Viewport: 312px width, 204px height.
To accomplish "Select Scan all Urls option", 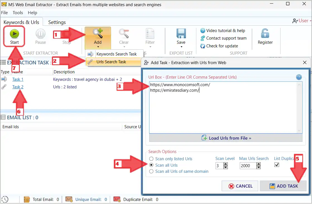I will [151, 165].
